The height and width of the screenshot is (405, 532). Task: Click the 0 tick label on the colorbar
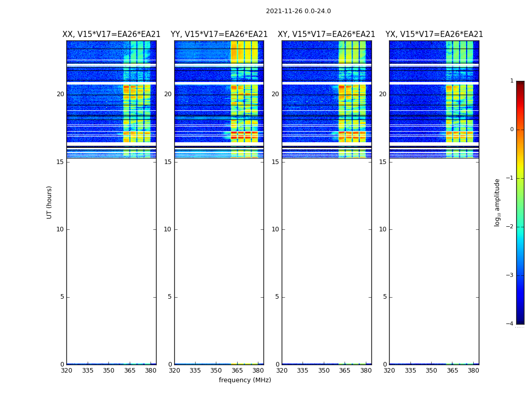tap(511, 130)
